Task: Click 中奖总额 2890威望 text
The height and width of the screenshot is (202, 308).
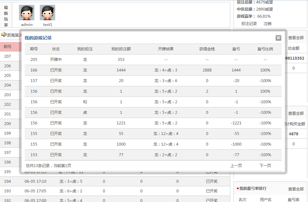Action: [255, 9]
